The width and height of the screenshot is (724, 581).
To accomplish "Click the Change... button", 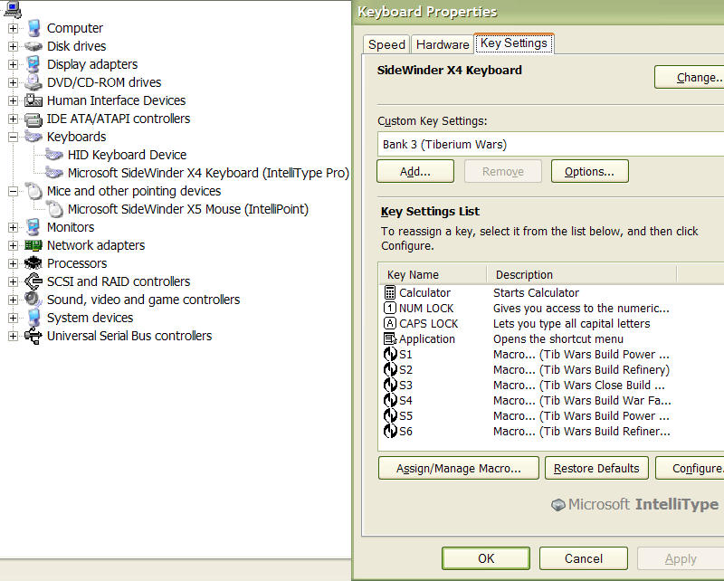I will click(689, 77).
